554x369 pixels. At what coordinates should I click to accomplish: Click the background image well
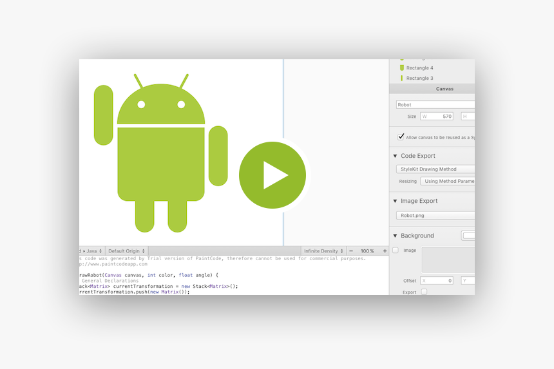pos(448,260)
